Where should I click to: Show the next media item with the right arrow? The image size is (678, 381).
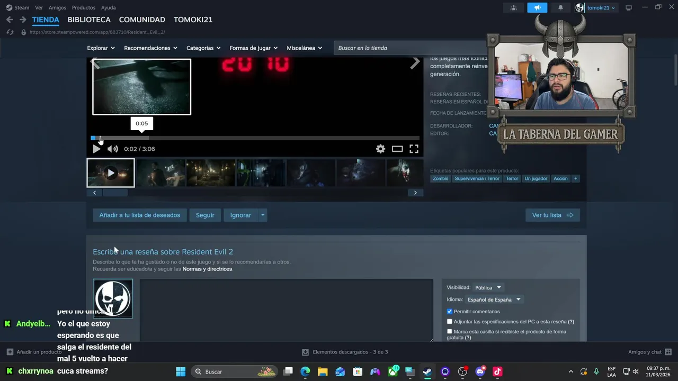pyautogui.click(x=415, y=62)
